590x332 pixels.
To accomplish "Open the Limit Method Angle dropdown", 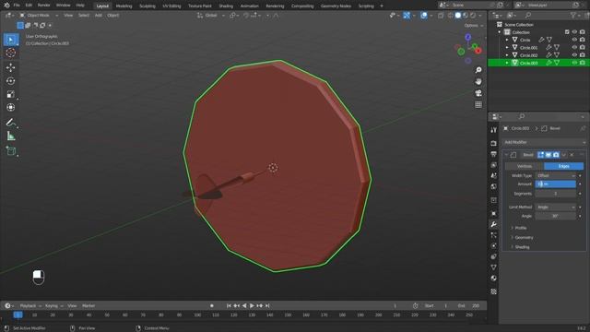I will (x=556, y=207).
